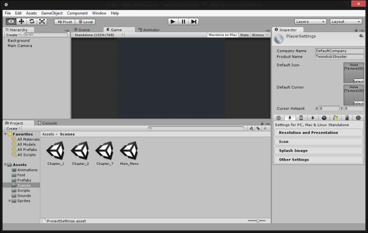Viewport: 368px width, 233px height.
Task: Select the iOS platform tab
Action: [x=301, y=118]
